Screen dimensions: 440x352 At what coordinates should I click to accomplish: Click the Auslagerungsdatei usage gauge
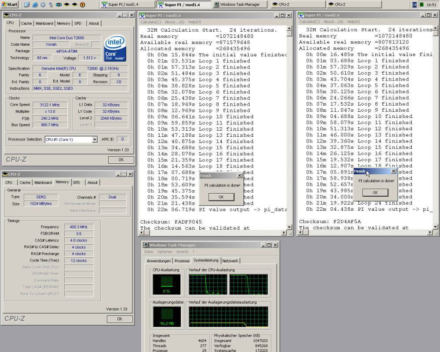pos(167,317)
